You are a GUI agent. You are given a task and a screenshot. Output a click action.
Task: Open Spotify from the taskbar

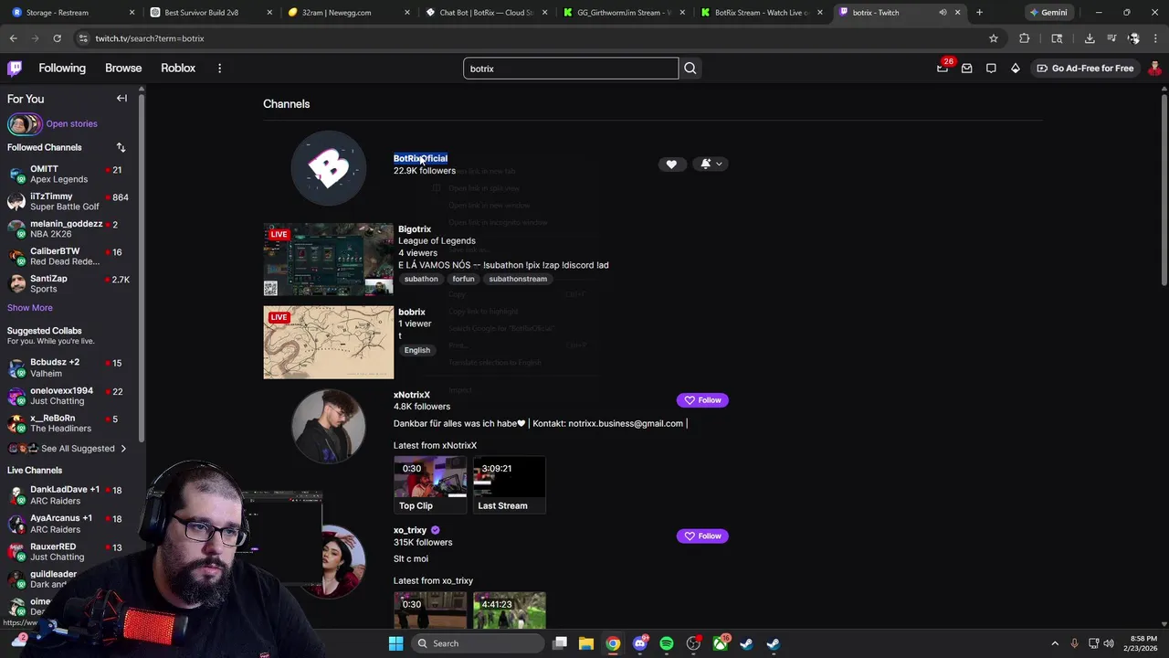(x=667, y=643)
